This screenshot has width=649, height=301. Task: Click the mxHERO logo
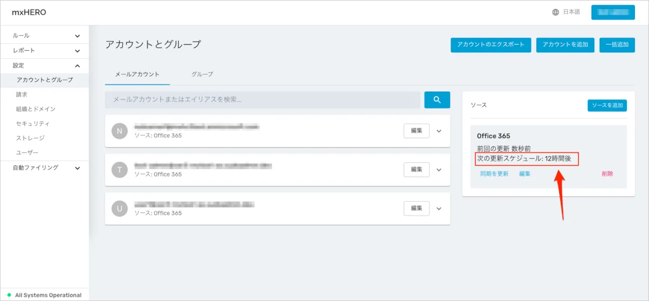pos(29,12)
